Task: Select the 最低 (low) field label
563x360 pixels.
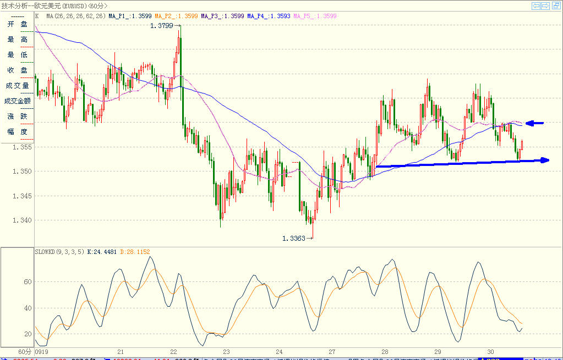Action: (17, 55)
